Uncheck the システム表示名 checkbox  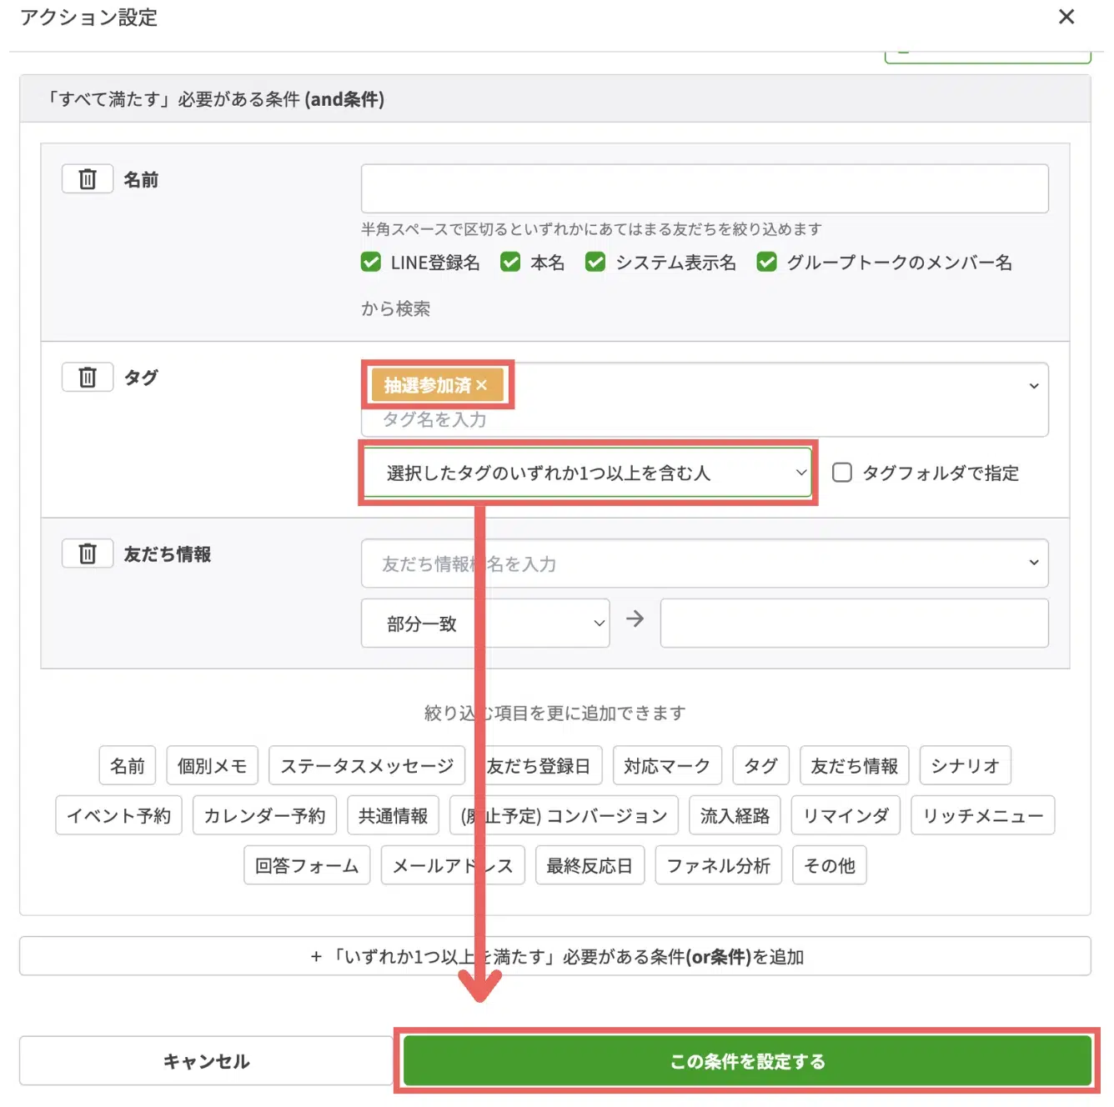[x=595, y=263]
